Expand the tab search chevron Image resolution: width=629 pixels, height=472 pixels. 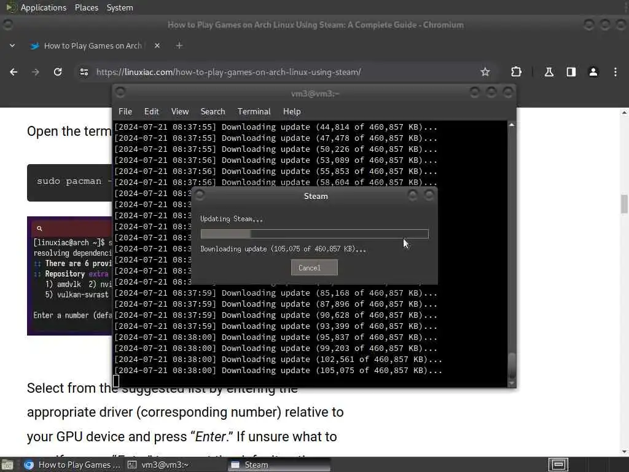pyautogui.click(x=12, y=45)
